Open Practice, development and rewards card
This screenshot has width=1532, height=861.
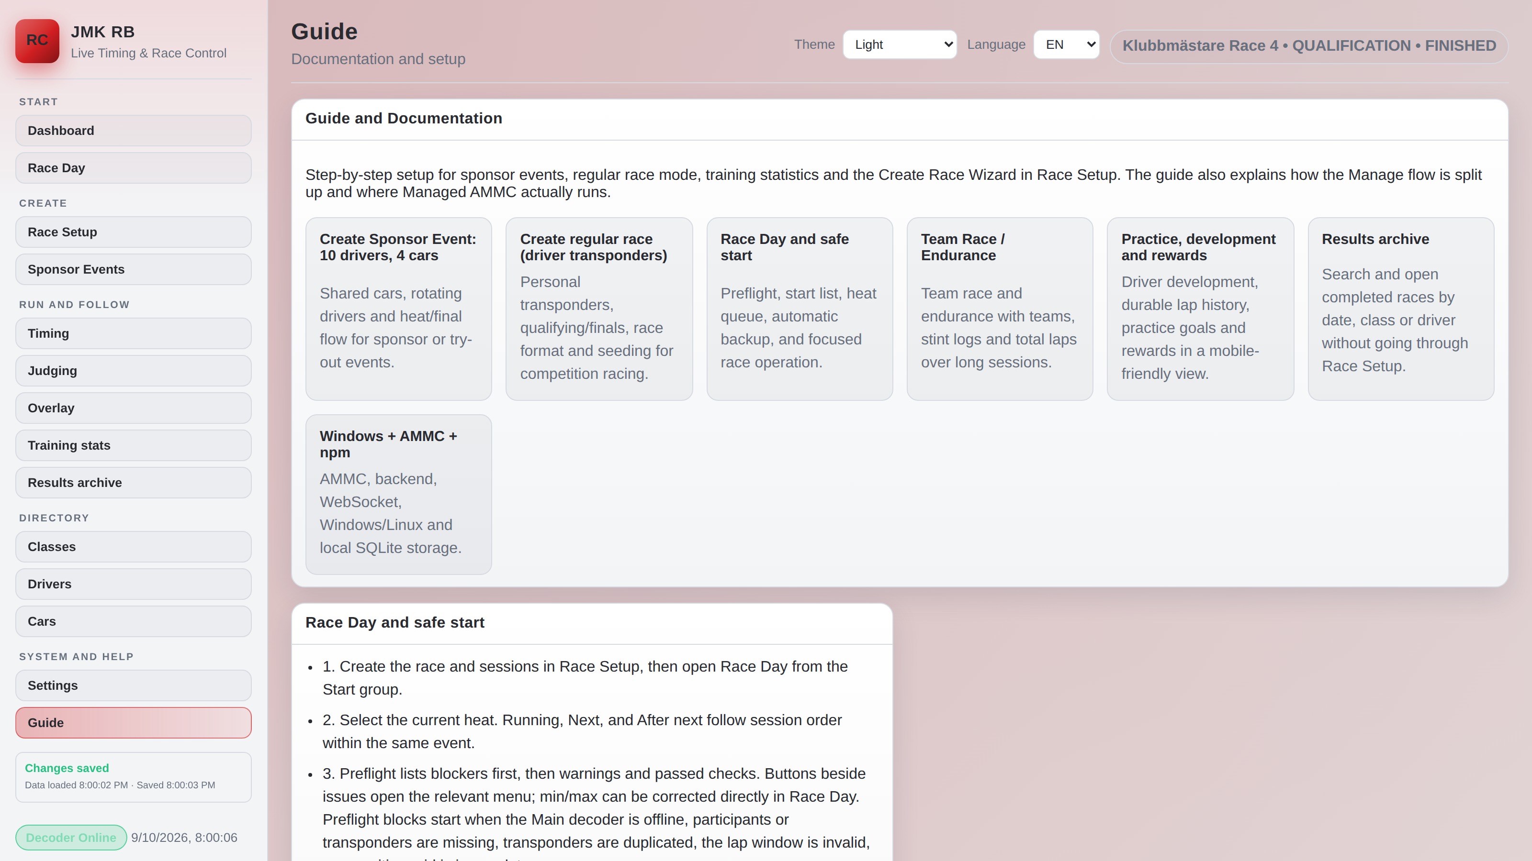[x=1200, y=309]
